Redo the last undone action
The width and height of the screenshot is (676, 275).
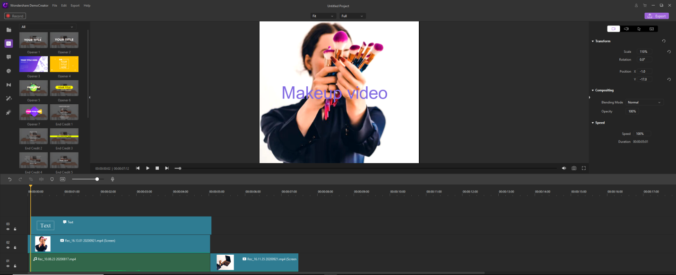20,179
